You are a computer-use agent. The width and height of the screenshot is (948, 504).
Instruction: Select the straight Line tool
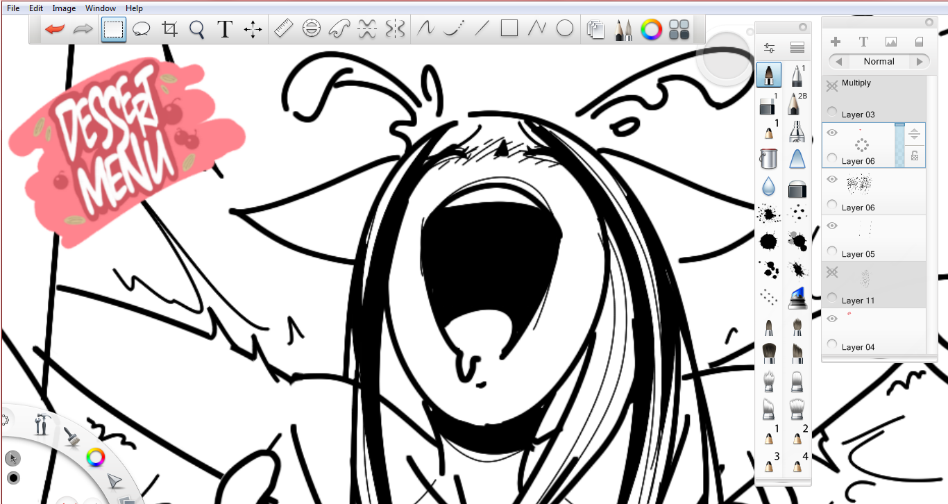coord(482,29)
